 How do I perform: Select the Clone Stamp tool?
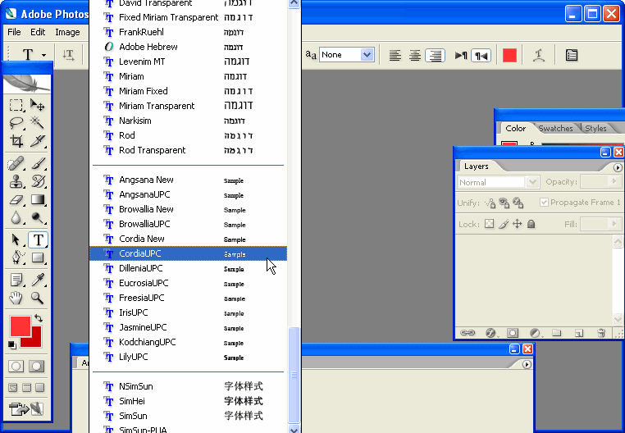pyautogui.click(x=16, y=181)
